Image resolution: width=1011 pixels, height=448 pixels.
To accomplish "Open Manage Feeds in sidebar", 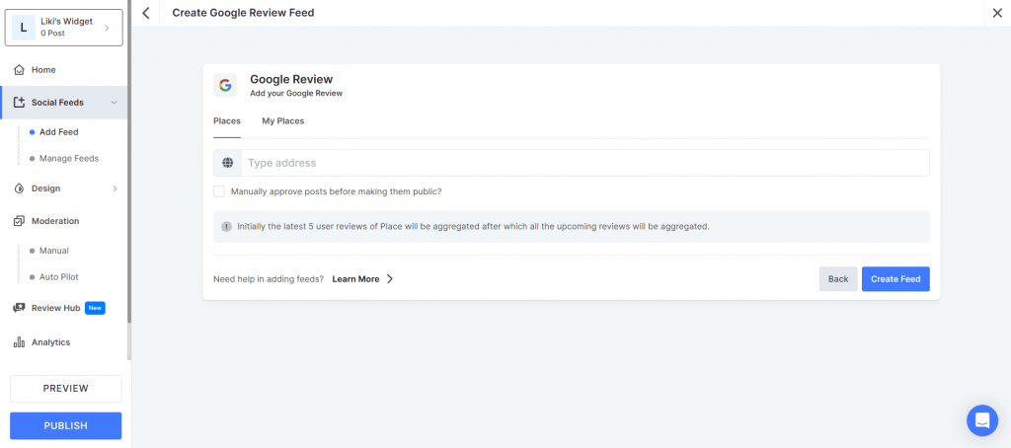I will pos(69,159).
